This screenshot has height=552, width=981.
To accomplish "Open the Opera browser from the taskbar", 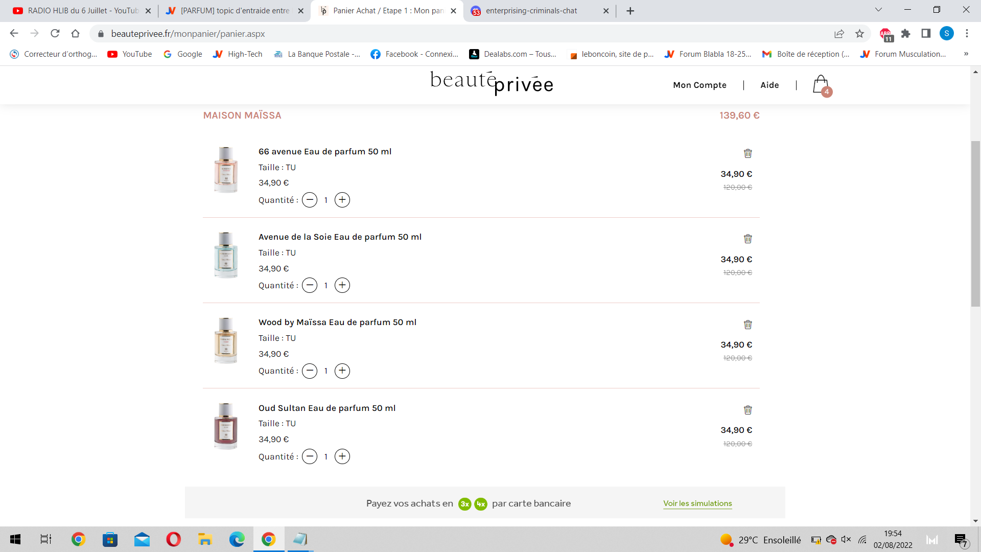I will pos(173,539).
